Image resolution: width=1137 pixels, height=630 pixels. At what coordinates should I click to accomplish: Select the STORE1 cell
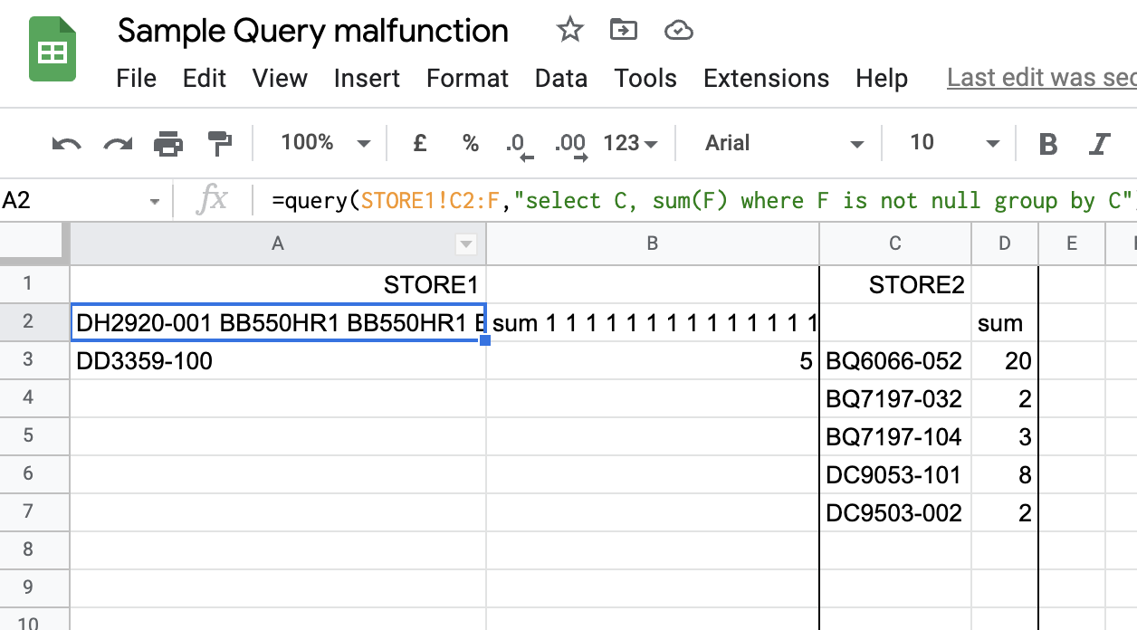[278, 285]
